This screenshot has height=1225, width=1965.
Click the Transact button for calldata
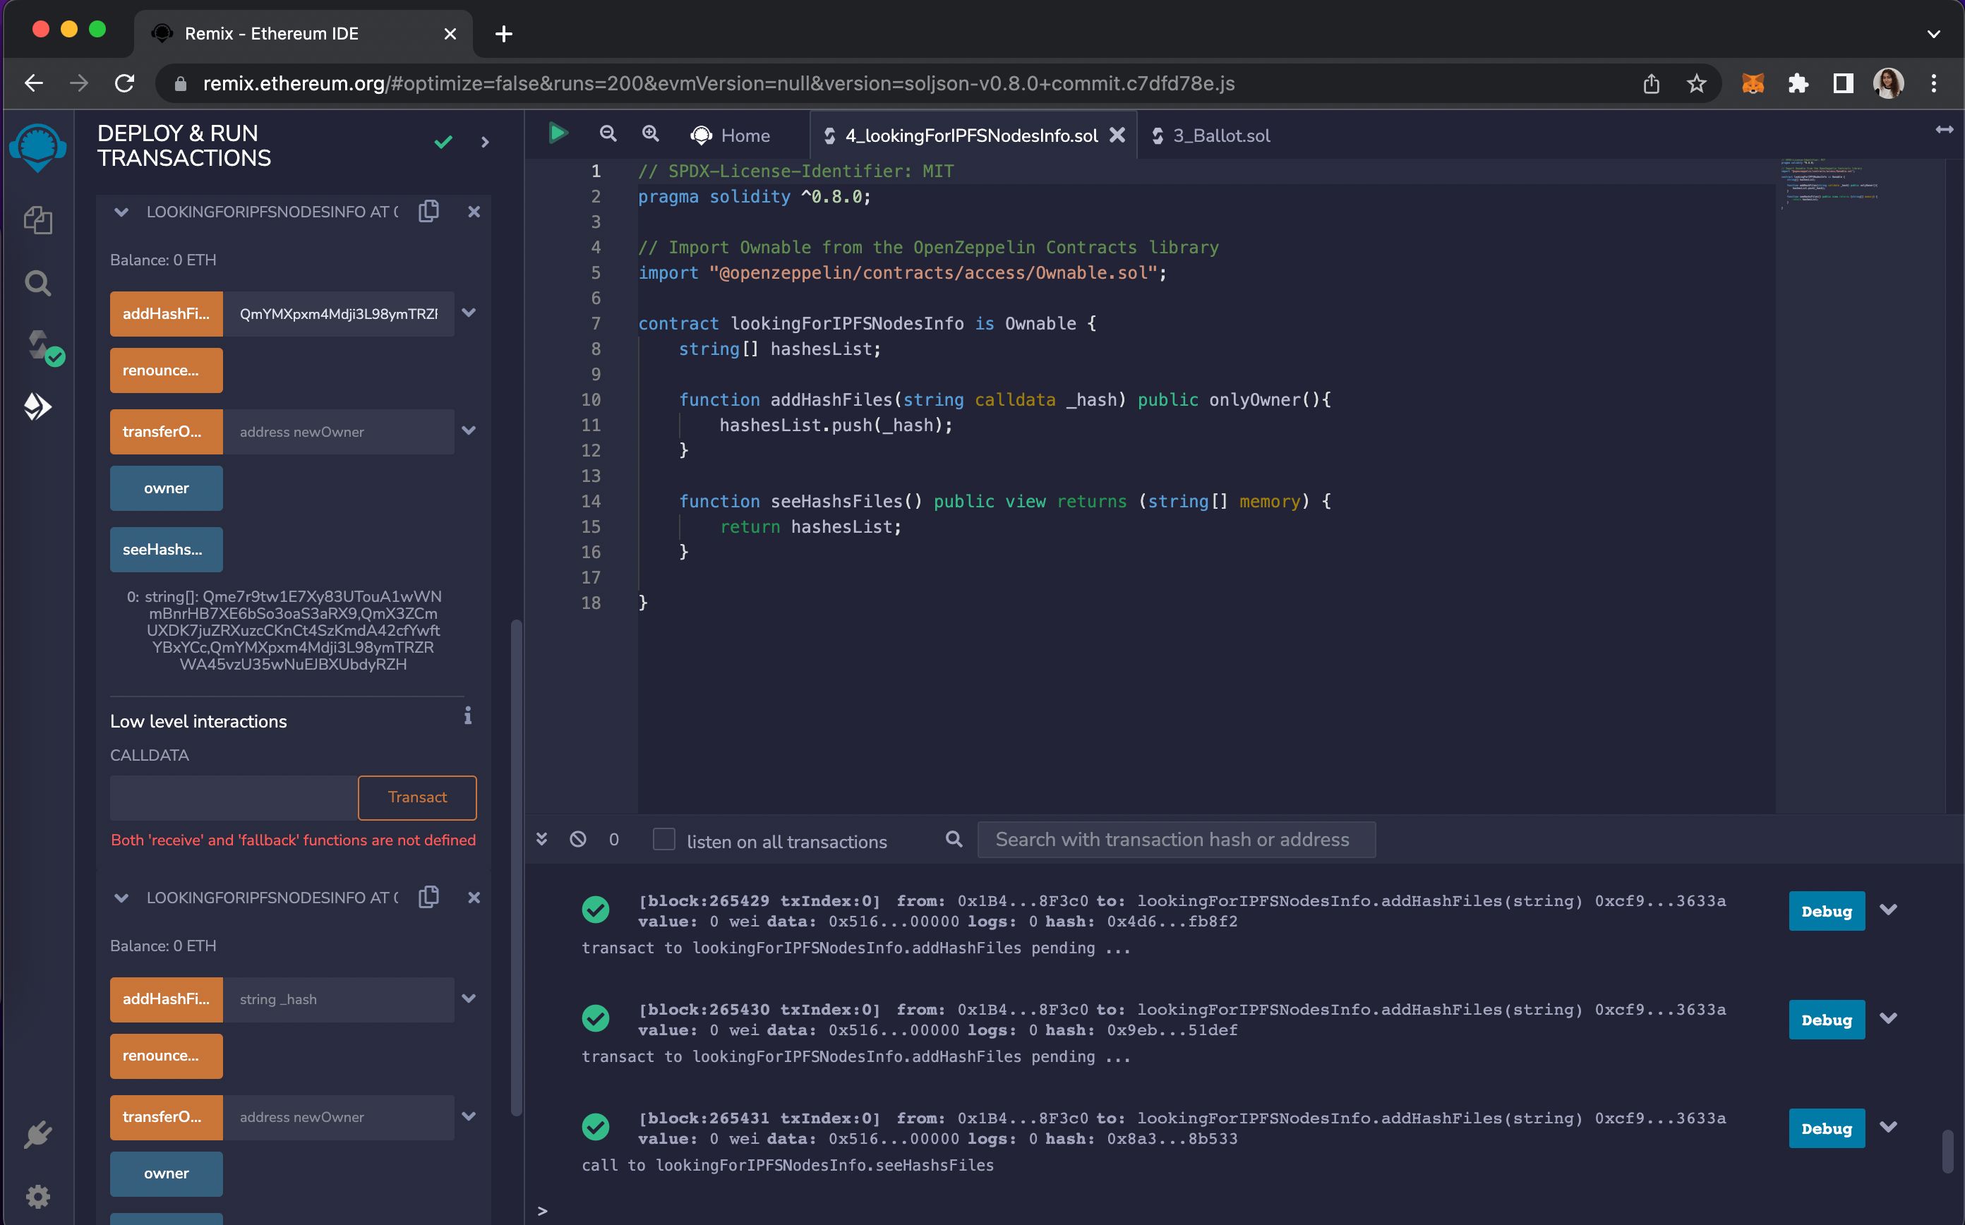(x=416, y=796)
